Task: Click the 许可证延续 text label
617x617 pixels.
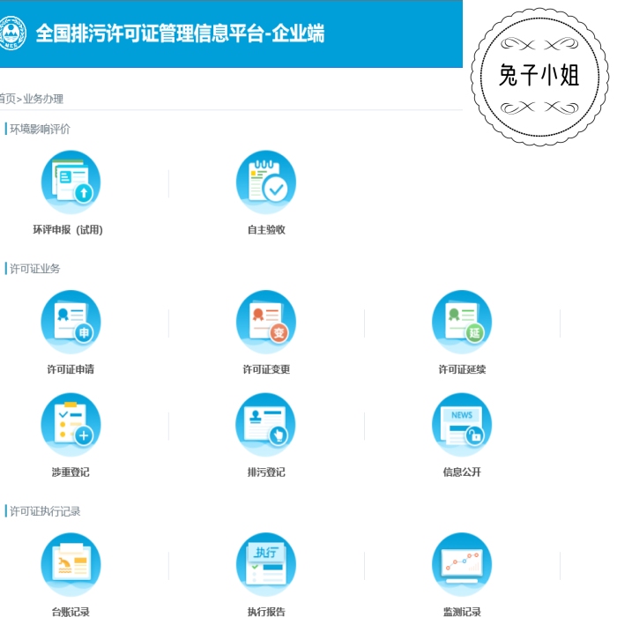Action: [x=462, y=369]
